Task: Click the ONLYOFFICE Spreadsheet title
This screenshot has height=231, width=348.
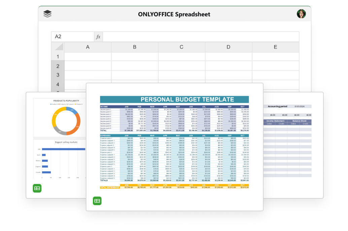Action: (174, 14)
